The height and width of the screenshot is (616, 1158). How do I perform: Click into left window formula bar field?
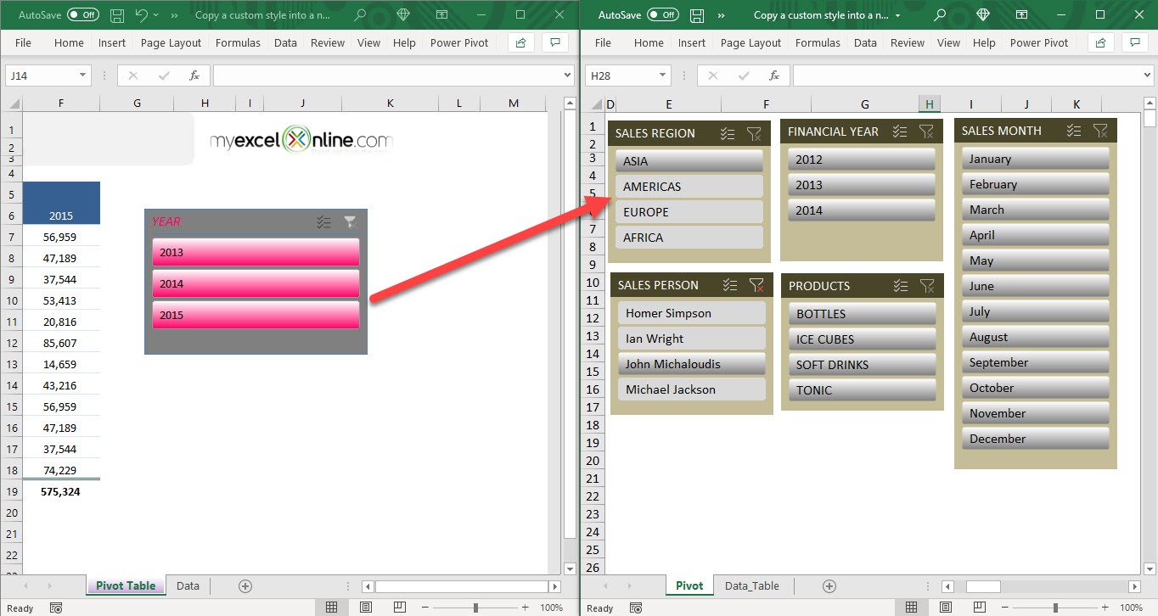(387, 76)
